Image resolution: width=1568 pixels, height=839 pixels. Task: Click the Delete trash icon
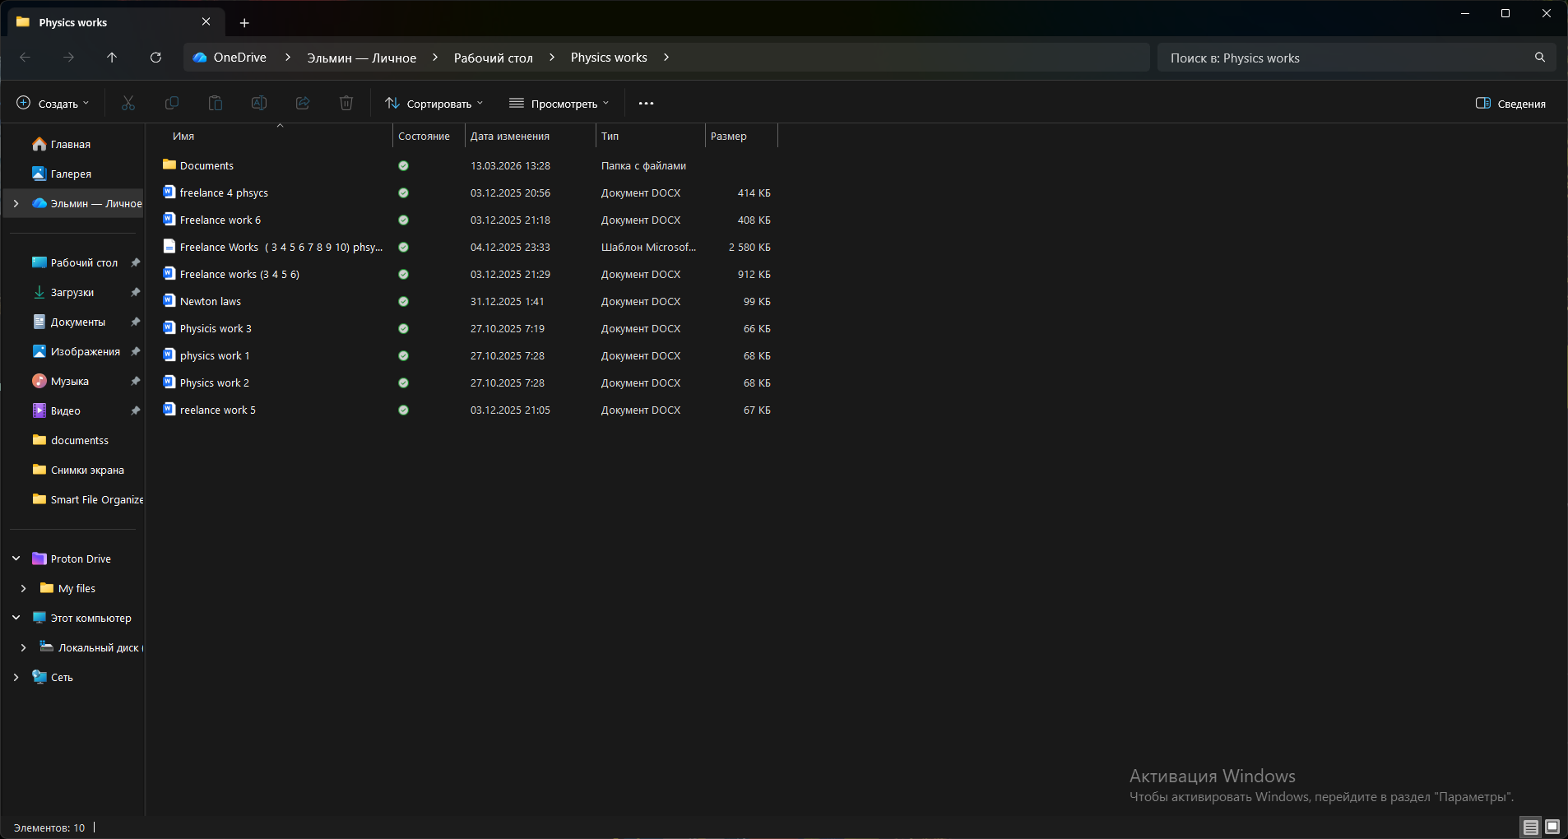[346, 103]
